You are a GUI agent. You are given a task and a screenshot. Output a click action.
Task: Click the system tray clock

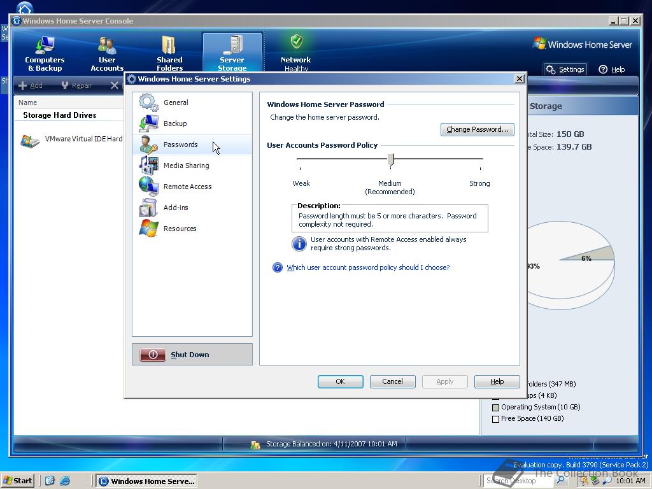[630, 481]
